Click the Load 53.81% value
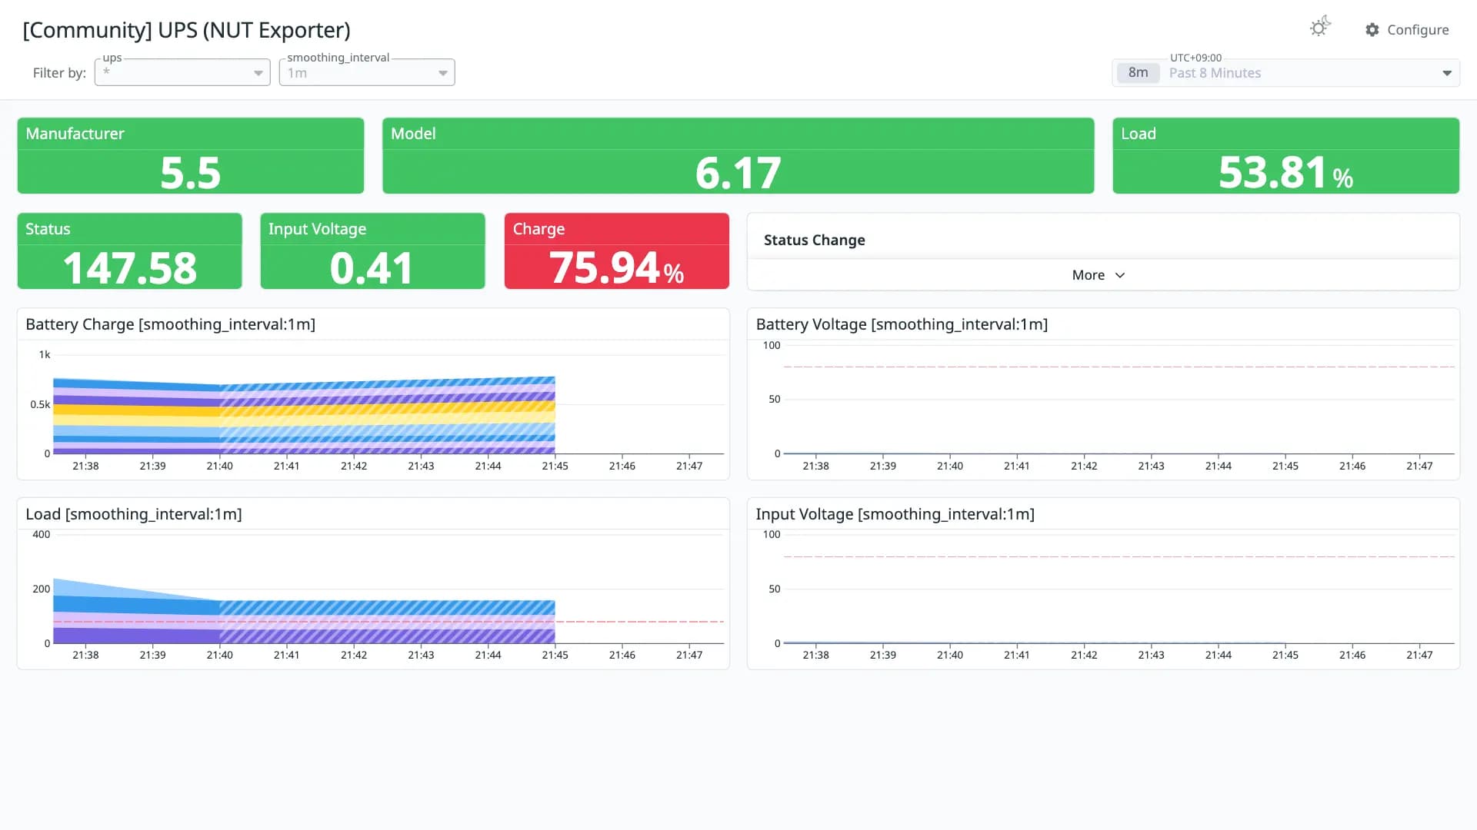 (x=1285, y=172)
